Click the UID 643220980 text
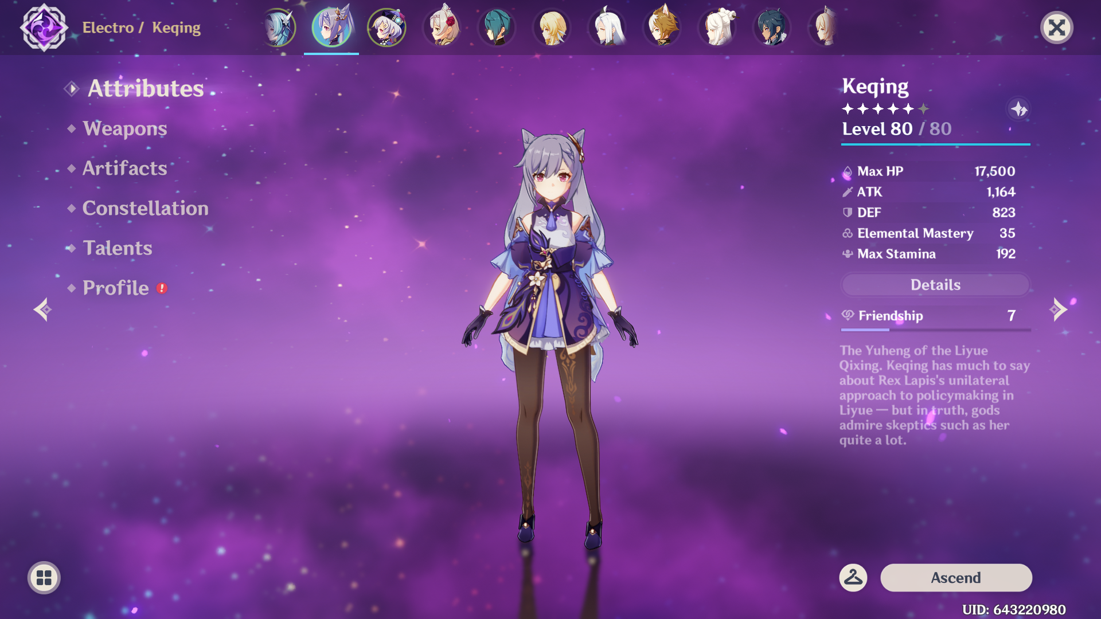1101x619 pixels. [1014, 609]
